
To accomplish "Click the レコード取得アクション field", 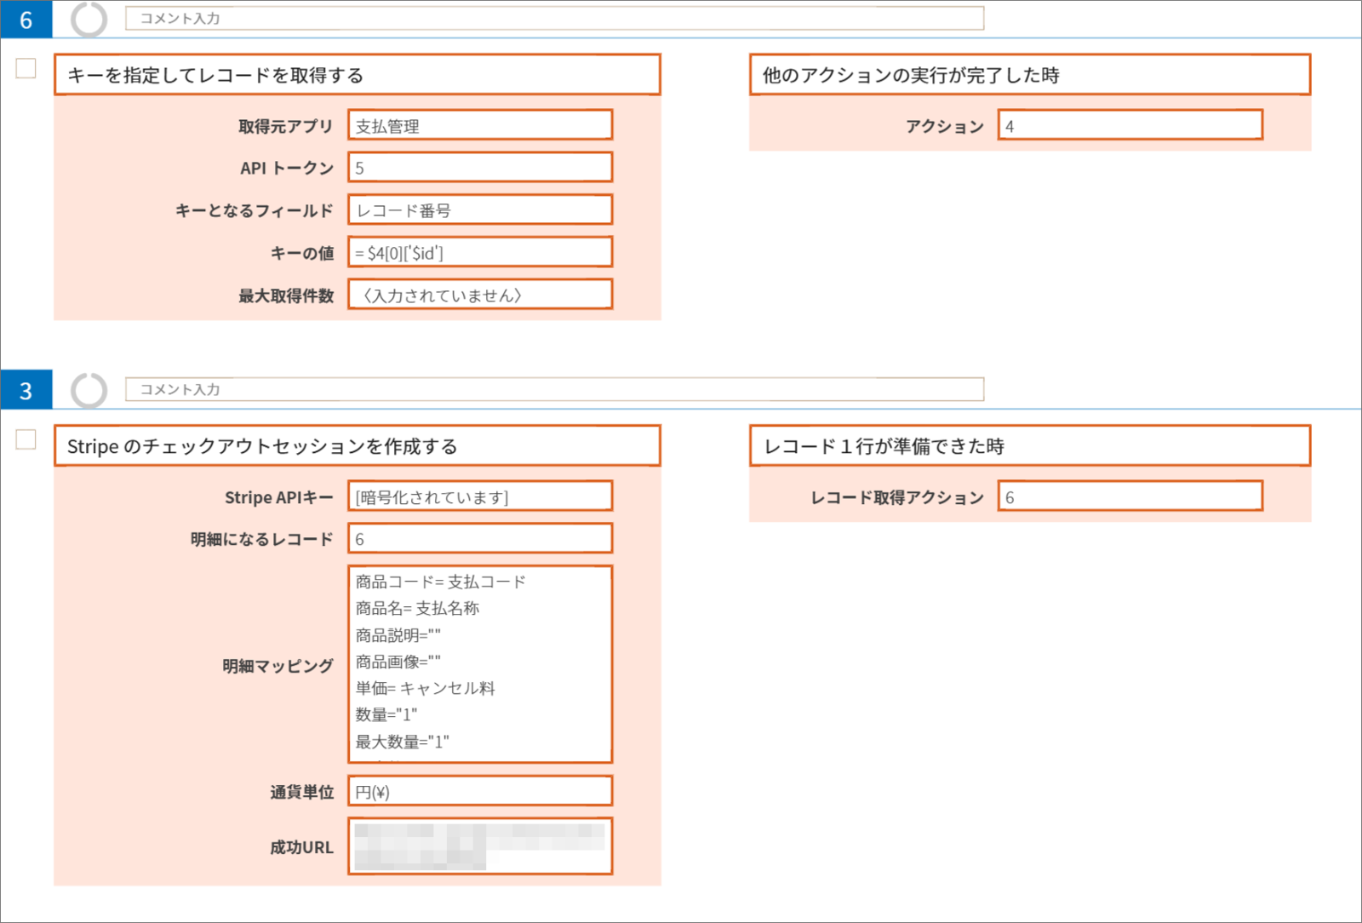I will [x=1130, y=496].
